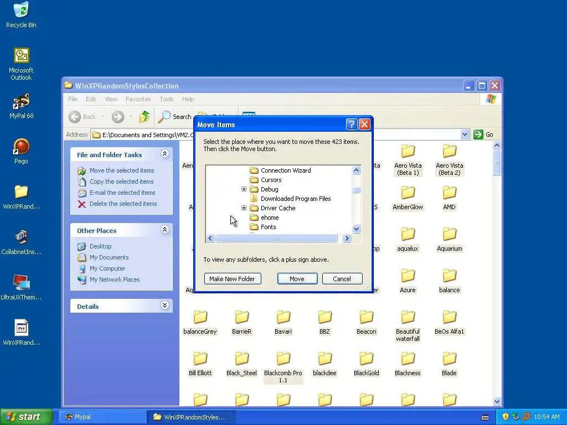Click Explorer window scroll down arrow

[x=497, y=402]
